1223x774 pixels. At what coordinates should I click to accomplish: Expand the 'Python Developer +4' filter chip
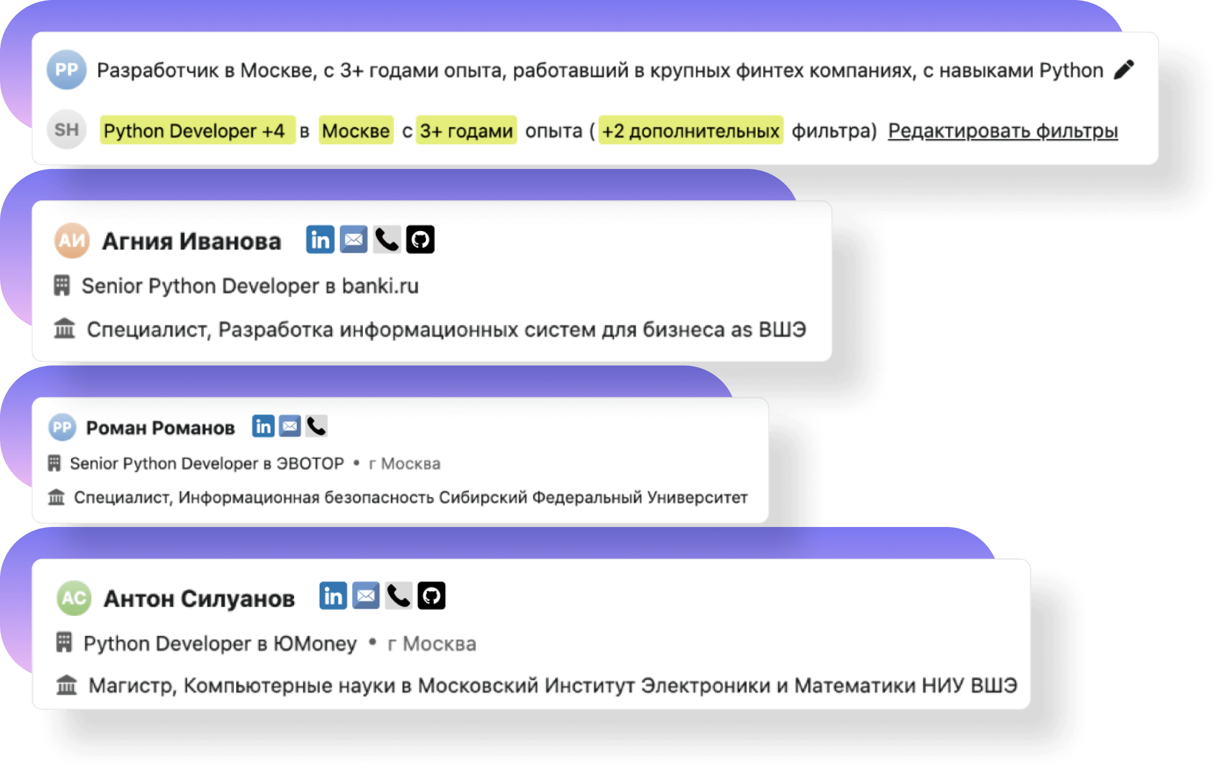[197, 131]
